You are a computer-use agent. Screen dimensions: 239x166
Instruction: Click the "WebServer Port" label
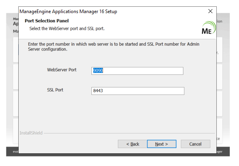point(62,70)
